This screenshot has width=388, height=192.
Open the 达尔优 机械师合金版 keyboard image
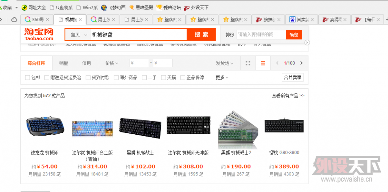click(92, 128)
